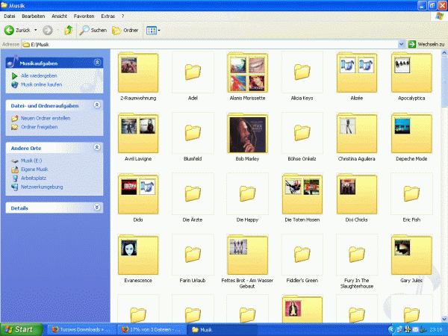The height and width of the screenshot is (336, 448).
Task: Open Musik (E:) in Andere Orte
Action: click(x=31, y=161)
